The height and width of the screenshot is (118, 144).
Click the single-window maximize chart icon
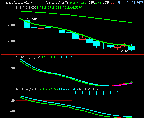click(x=141, y=2)
